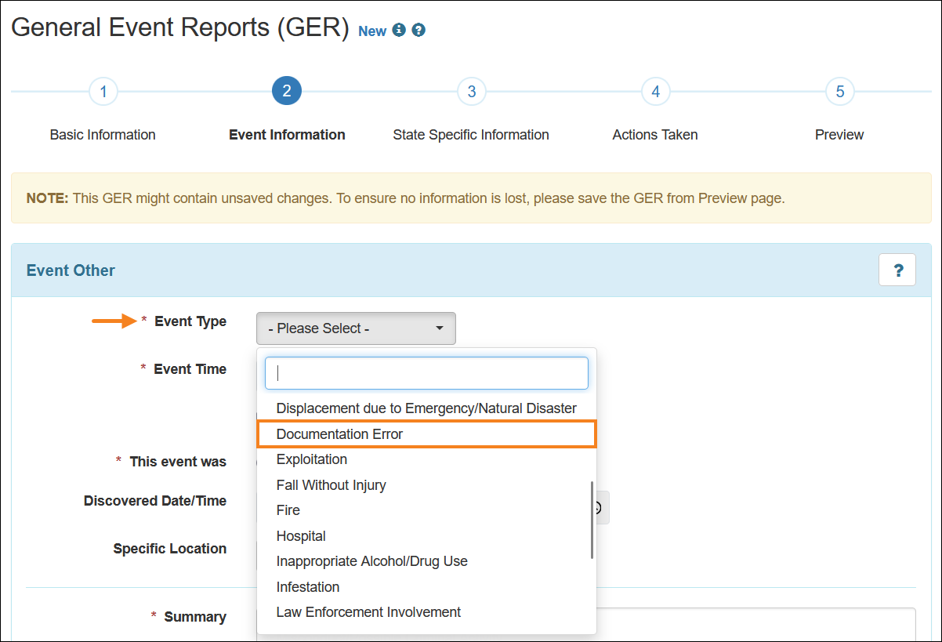Choose Displacement due to Emergency/Natural Disaster
942x642 pixels.
point(426,408)
